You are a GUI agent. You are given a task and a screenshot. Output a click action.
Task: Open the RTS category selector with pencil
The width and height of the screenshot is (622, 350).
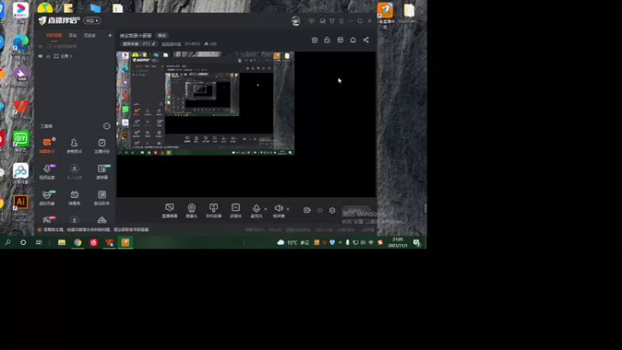tap(139, 44)
